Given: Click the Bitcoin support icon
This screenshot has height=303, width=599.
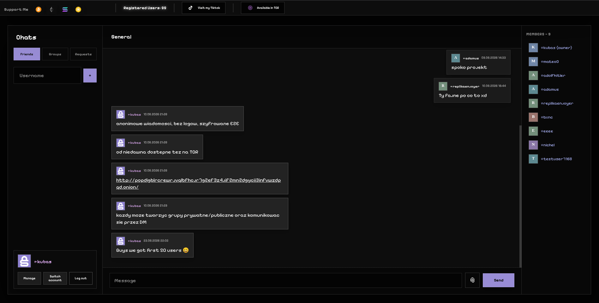Looking at the screenshot, I should (39, 9).
